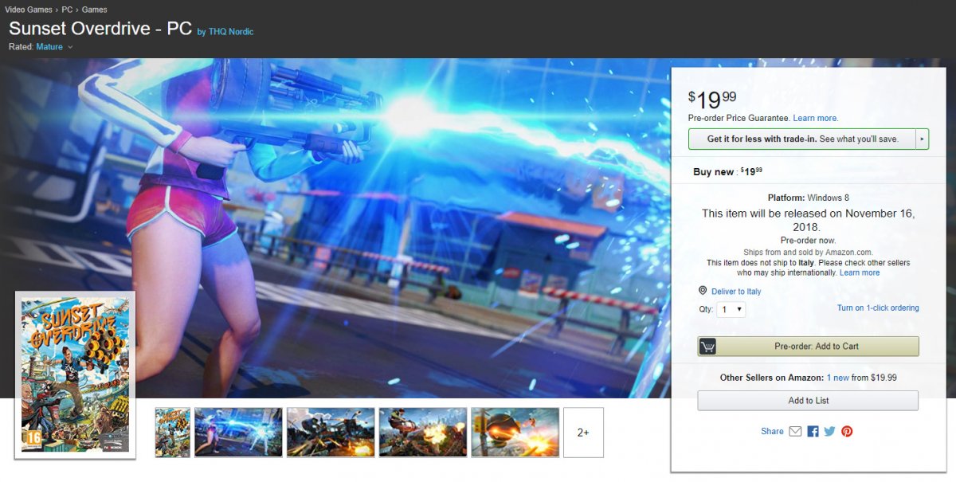956x482 pixels.
Task: Open Deliver to Italy link
Action: (x=736, y=292)
